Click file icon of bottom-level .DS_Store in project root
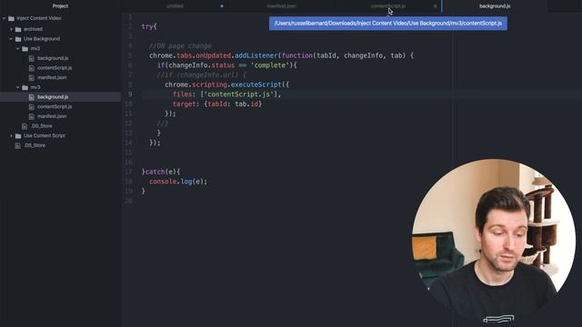Screen dimensions: 582x327 (17, 145)
